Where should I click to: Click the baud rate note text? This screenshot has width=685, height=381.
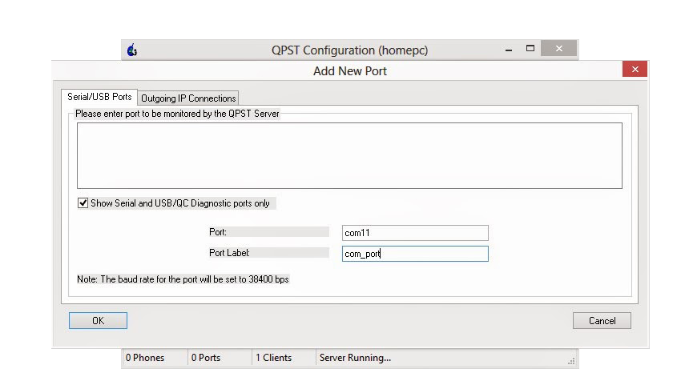182,279
